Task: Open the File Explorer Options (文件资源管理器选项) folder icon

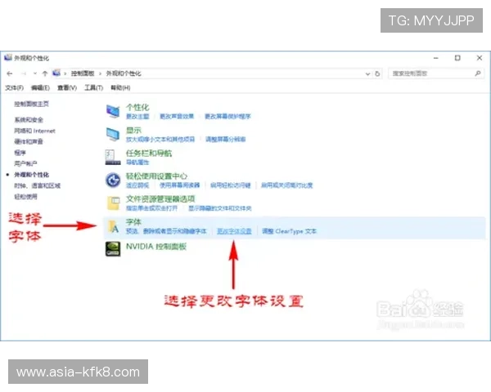Action: 113,203
